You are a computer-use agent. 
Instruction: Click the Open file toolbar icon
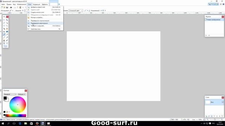[4, 7]
